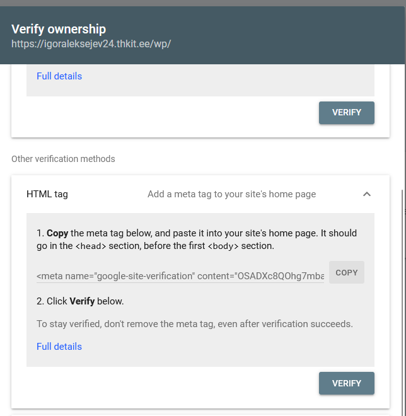
Task: Click the next method card at bottom edge
Action: (200, 414)
